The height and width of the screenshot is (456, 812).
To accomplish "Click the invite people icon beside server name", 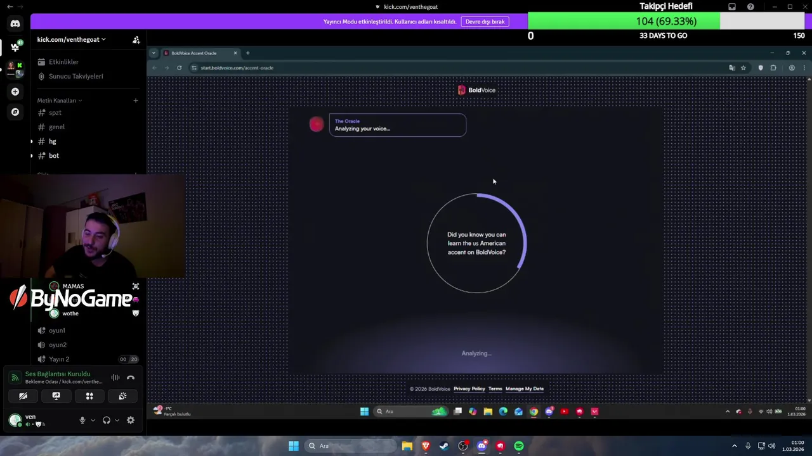I will pyautogui.click(x=136, y=39).
